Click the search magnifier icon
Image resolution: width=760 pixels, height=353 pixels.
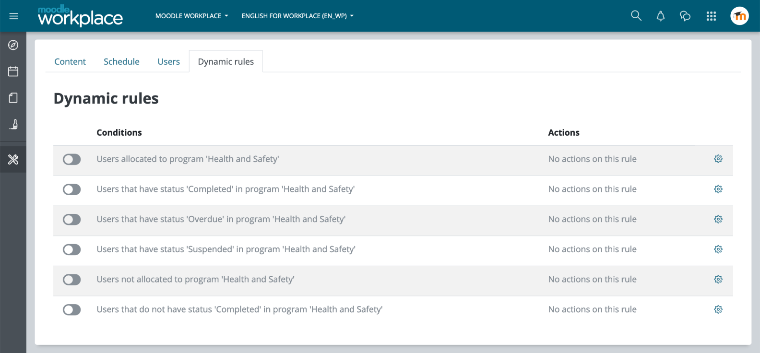pos(636,16)
